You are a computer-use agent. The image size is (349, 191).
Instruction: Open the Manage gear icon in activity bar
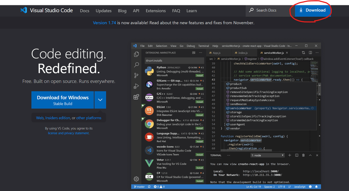click(136, 179)
